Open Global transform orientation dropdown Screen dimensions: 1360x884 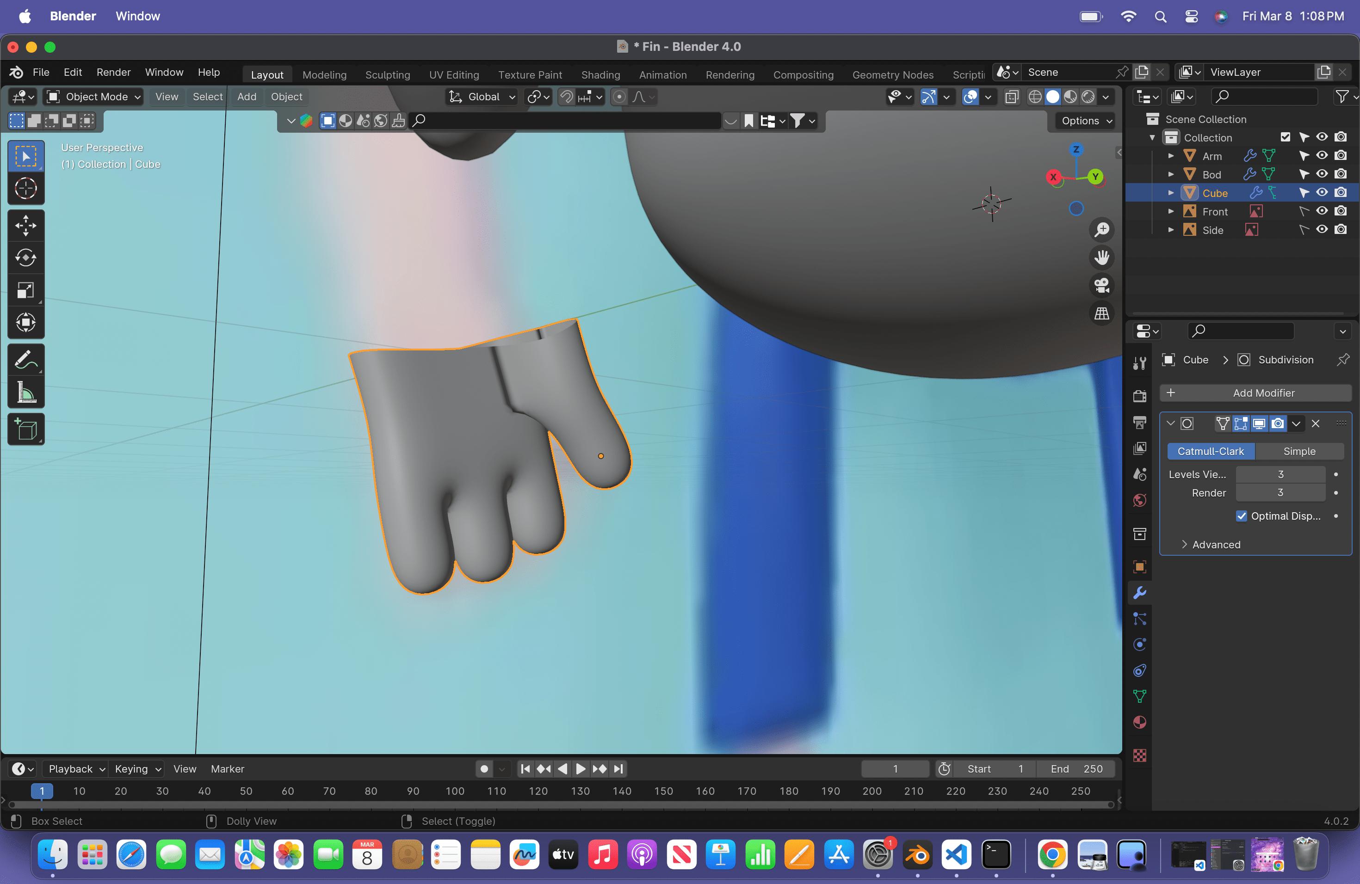pos(483,97)
